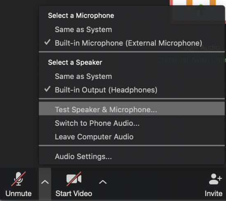Choose Switch to Phone Audio
The height and width of the screenshot is (201, 226).
pos(132,123)
